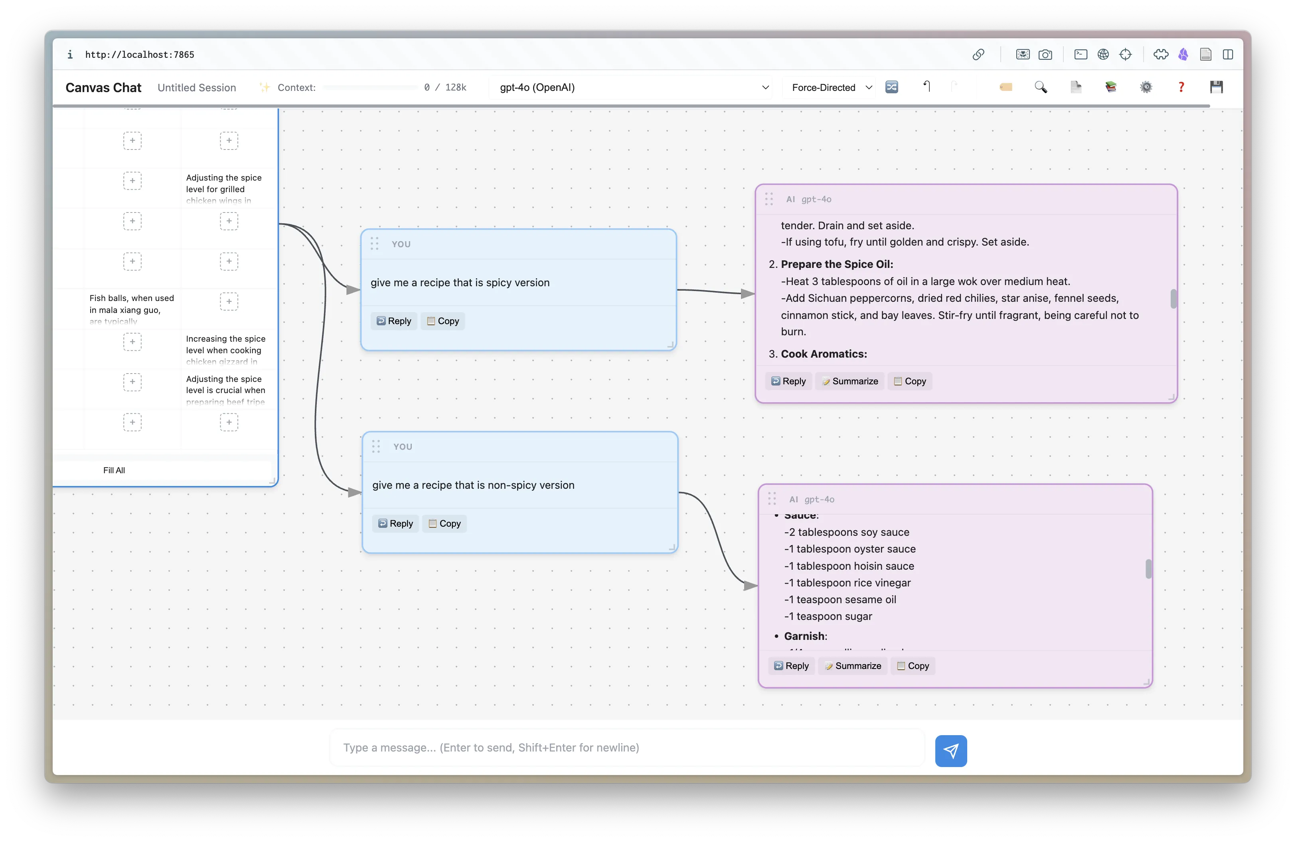Open the settings gear icon
This screenshot has width=1296, height=842.
pos(1146,87)
